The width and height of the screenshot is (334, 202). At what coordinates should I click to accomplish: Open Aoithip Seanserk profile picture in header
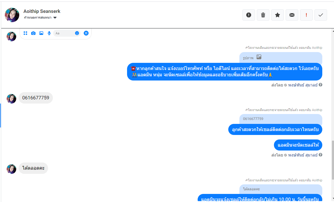(12, 15)
